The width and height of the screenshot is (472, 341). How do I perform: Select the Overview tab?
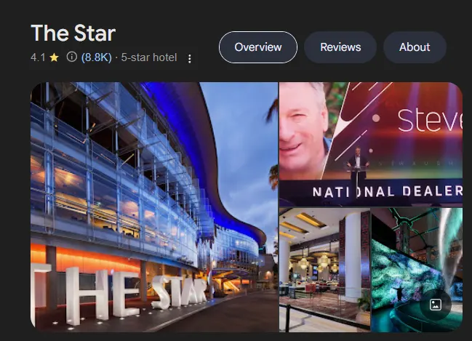click(258, 47)
